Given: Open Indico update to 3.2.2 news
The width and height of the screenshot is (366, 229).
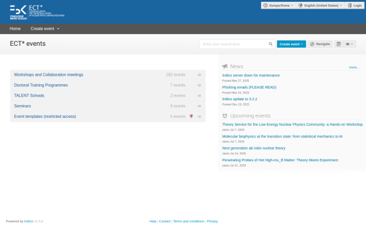Looking at the screenshot, I should 240,99.
